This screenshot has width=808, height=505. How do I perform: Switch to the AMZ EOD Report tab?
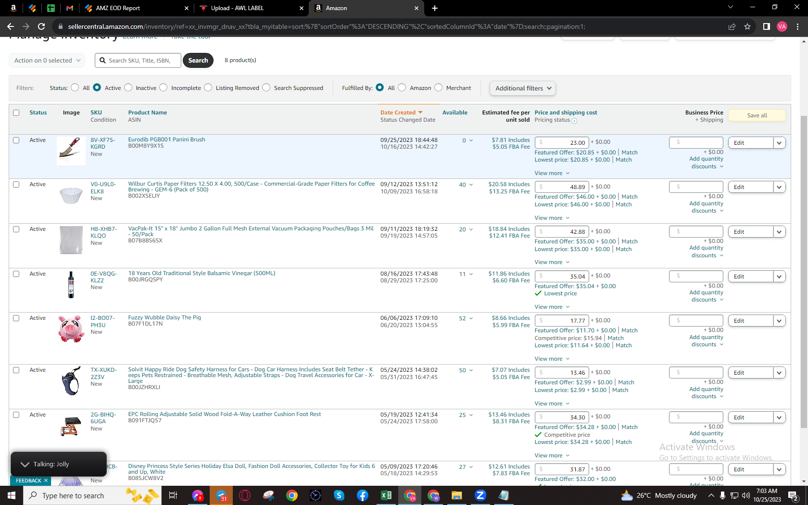(x=137, y=8)
